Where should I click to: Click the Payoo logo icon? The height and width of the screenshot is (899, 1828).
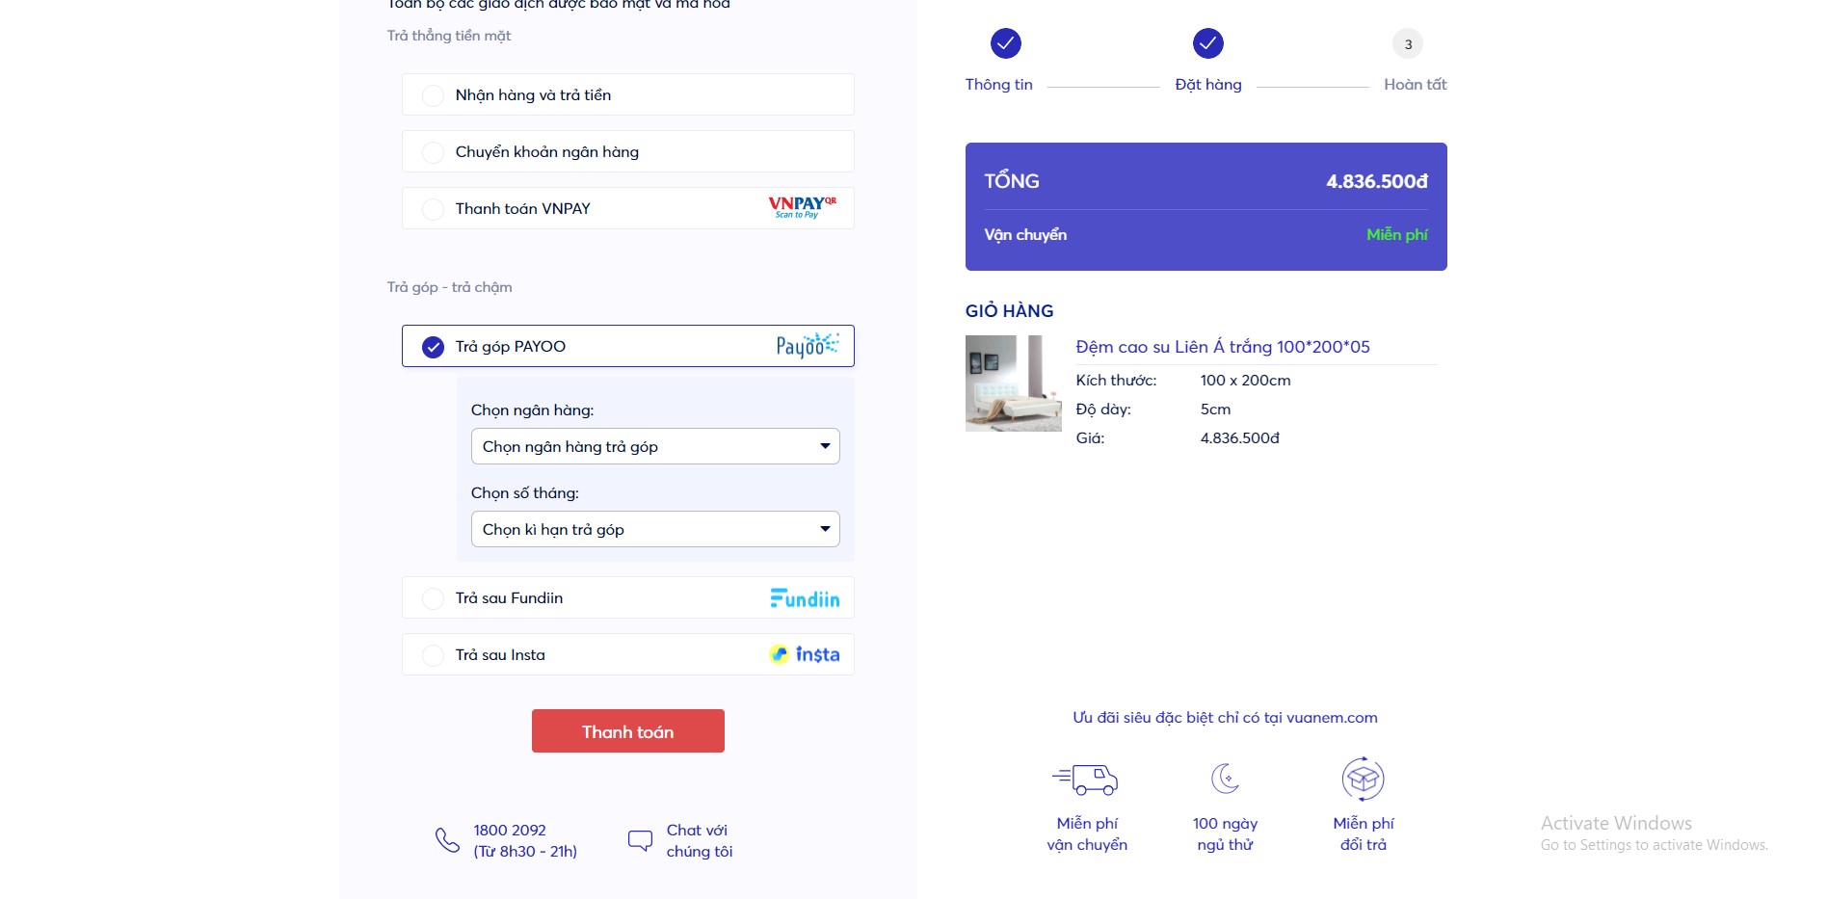(x=808, y=345)
